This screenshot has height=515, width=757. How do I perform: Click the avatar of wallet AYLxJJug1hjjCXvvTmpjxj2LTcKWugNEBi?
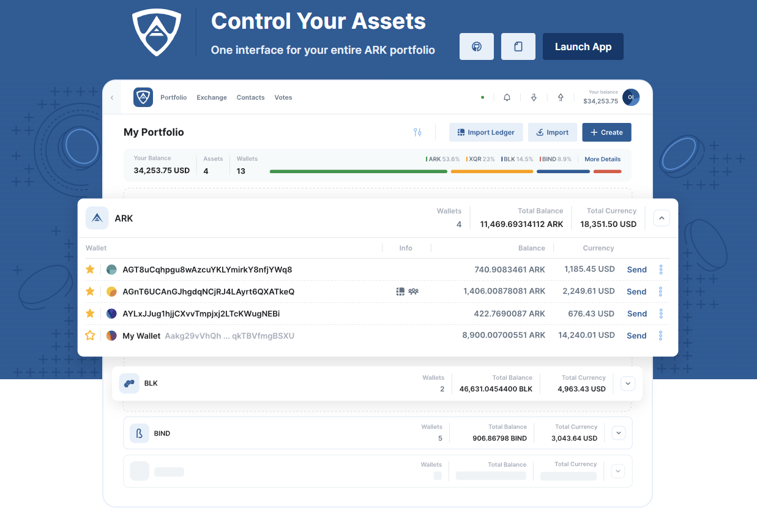(x=111, y=314)
